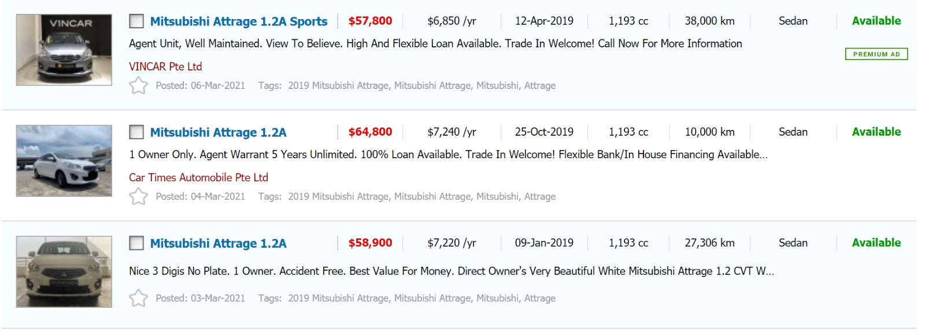Open the Mitsubishi Attrage 1.2A Sports listing title
Viewport: 925px width, 336px height.
[x=238, y=21]
